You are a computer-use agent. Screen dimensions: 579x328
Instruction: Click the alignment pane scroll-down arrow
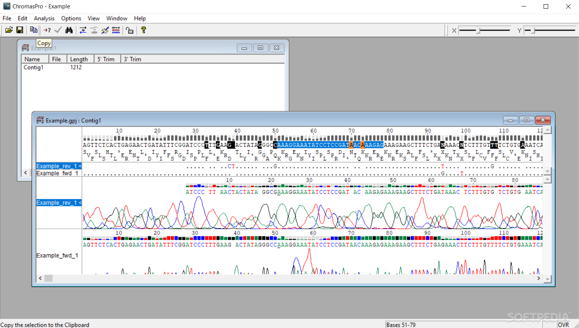(547, 171)
